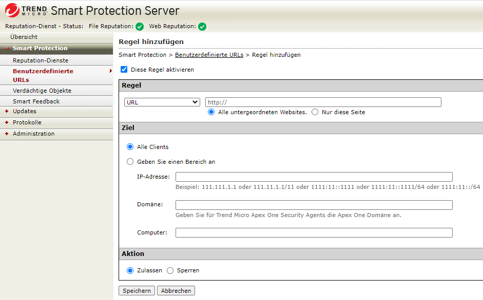Click the http:// URL input field

point(323,102)
